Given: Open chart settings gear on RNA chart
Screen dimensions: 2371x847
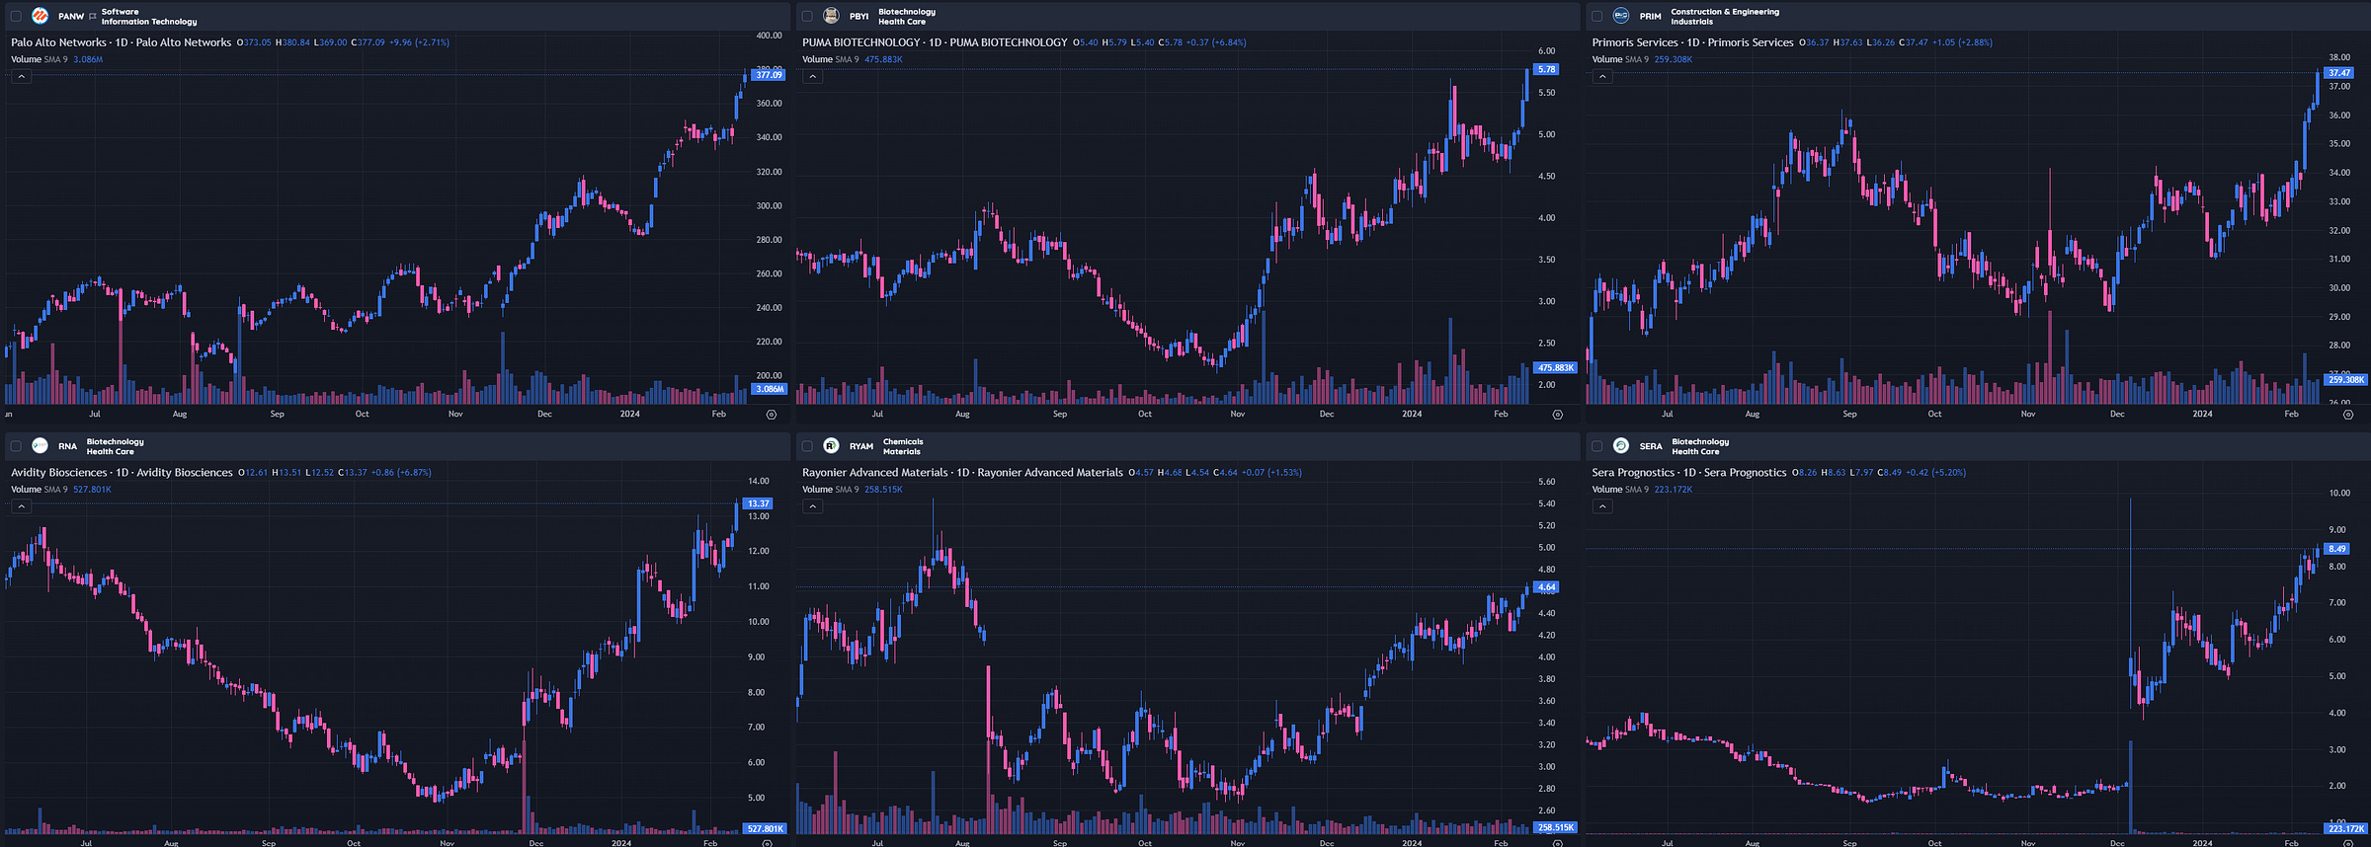Looking at the screenshot, I should pyautogui.click(x=768, y=844).
